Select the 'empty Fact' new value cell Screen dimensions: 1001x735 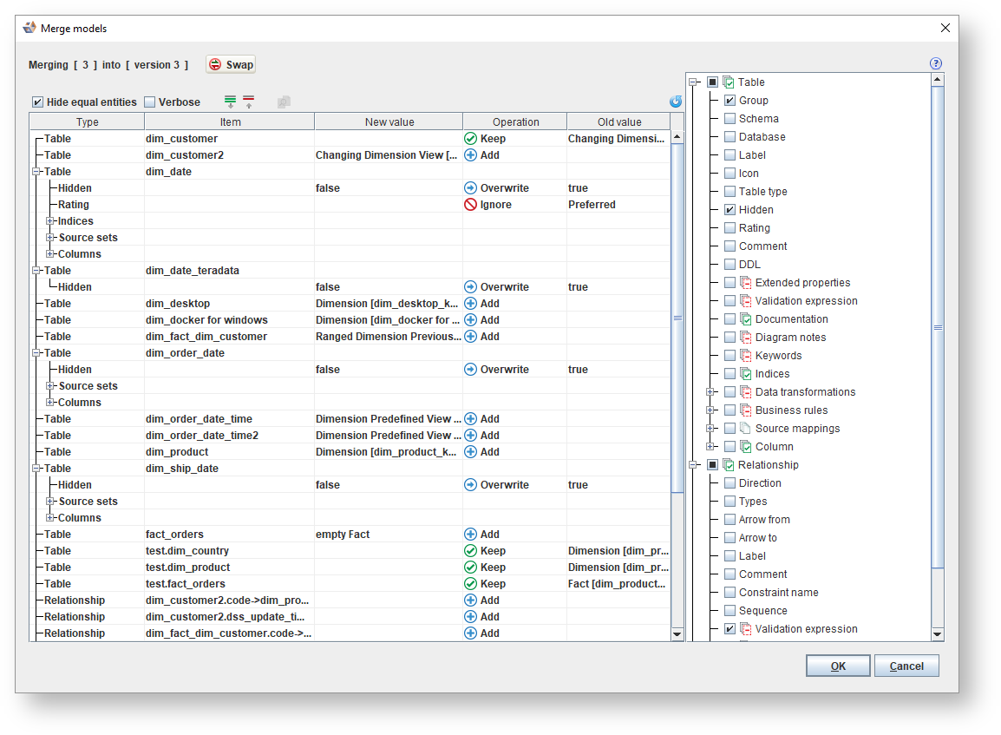389,534
